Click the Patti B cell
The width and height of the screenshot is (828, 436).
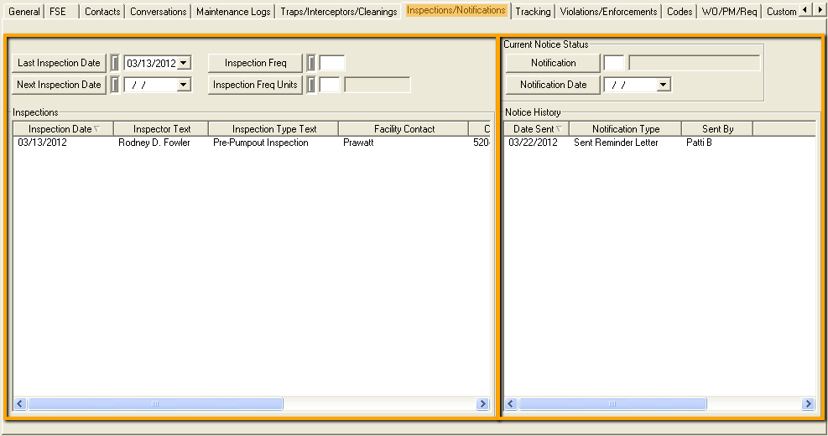coord(699,143)
